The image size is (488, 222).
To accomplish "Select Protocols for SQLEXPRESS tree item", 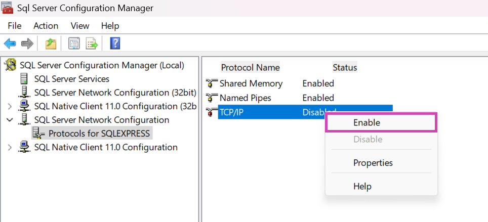I will pos(99,134).
